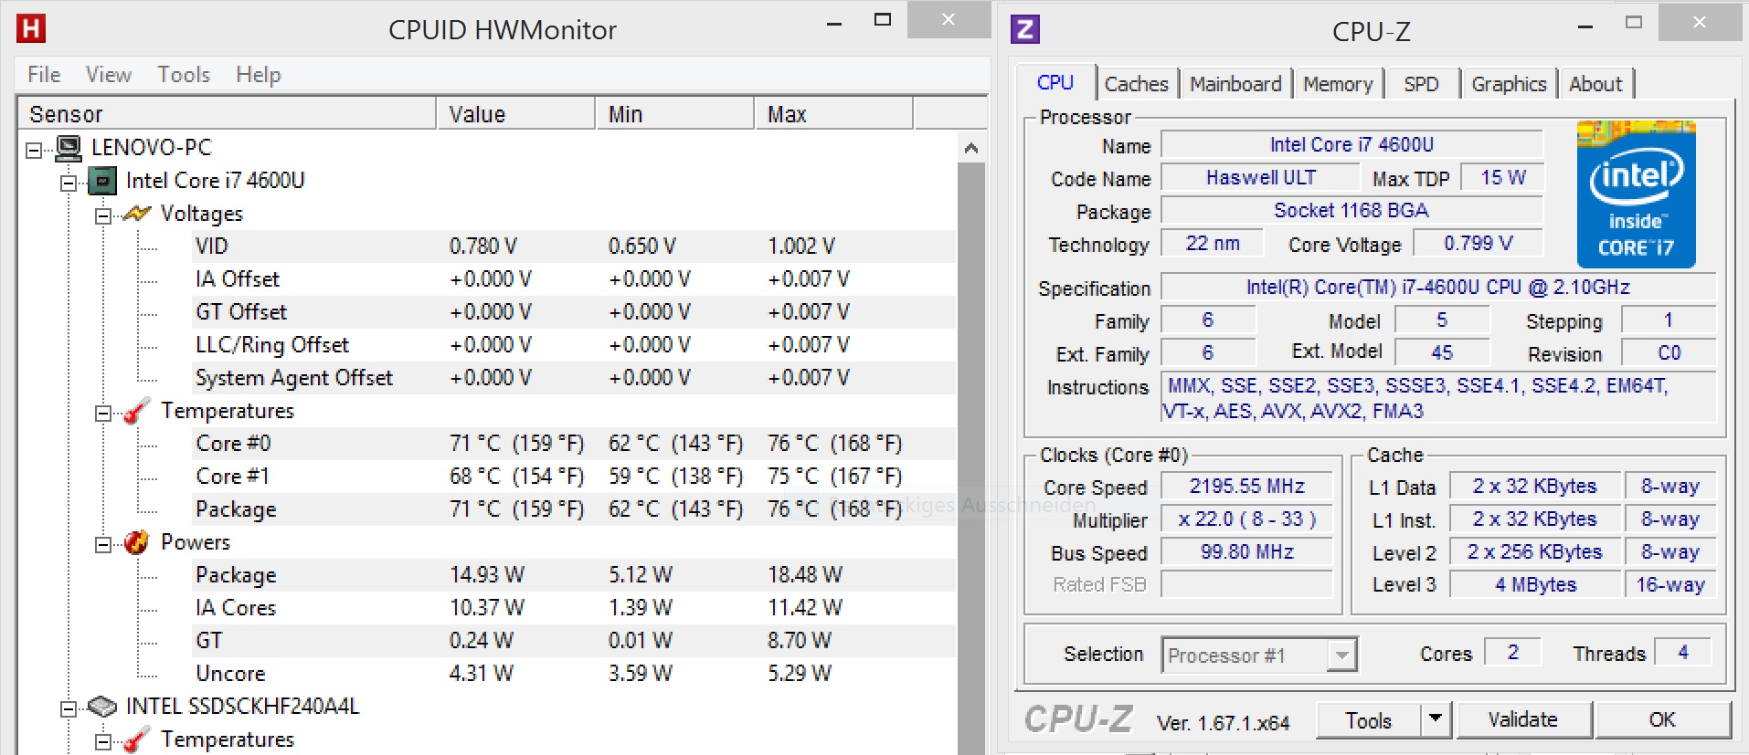1749x755 pixels.
Task: Select the Intel Core i7 4600U chip icon
Action: click(102, 181)
